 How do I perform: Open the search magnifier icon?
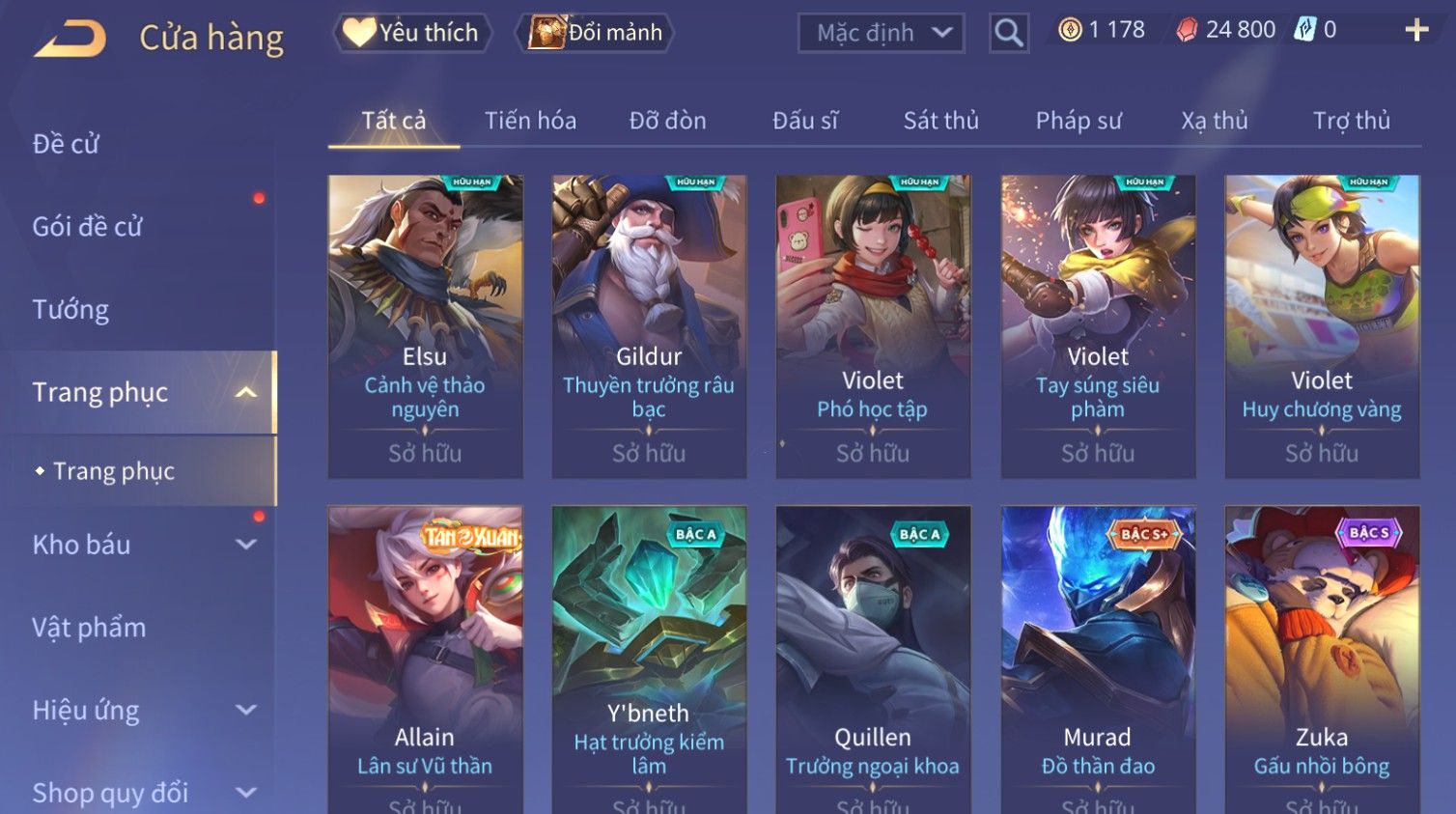[x=1009, y=33]
